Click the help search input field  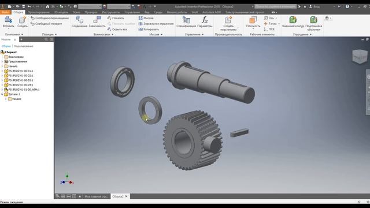[x=275, y=6]
